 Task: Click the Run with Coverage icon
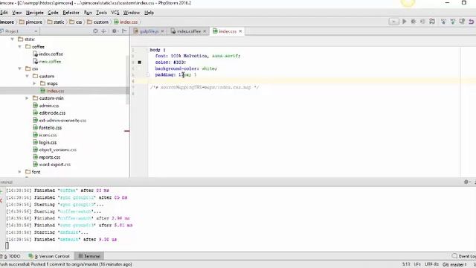pyautogui.click(x=422, y=22)
